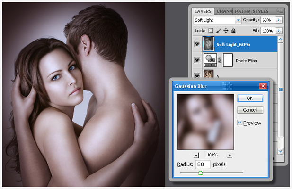
Task: Click the Radius slider handle
Action: [200, 173]
